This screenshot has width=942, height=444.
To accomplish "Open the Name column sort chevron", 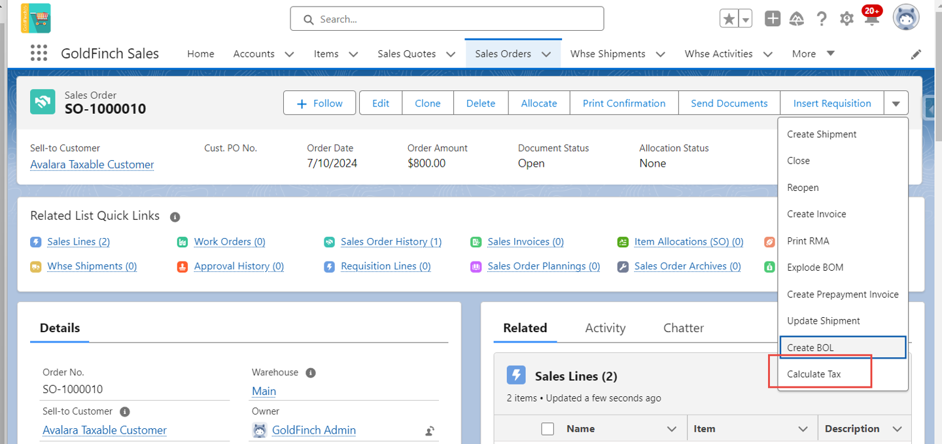I will (671, 429).
